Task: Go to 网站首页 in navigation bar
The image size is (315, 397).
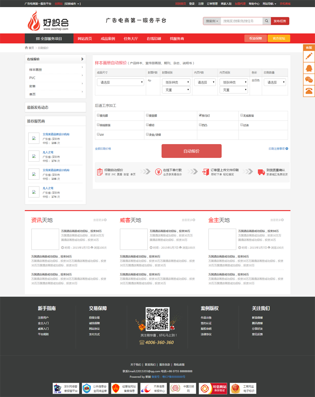Action: 85,39
